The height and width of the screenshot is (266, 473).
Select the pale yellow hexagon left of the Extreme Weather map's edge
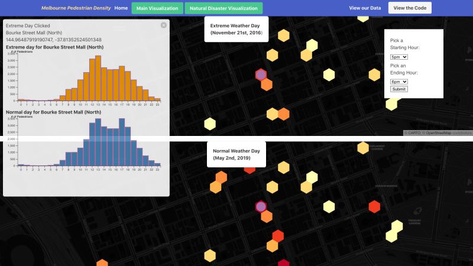click(210, 124)
